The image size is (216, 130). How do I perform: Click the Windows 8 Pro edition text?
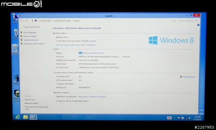coord(62,37)
